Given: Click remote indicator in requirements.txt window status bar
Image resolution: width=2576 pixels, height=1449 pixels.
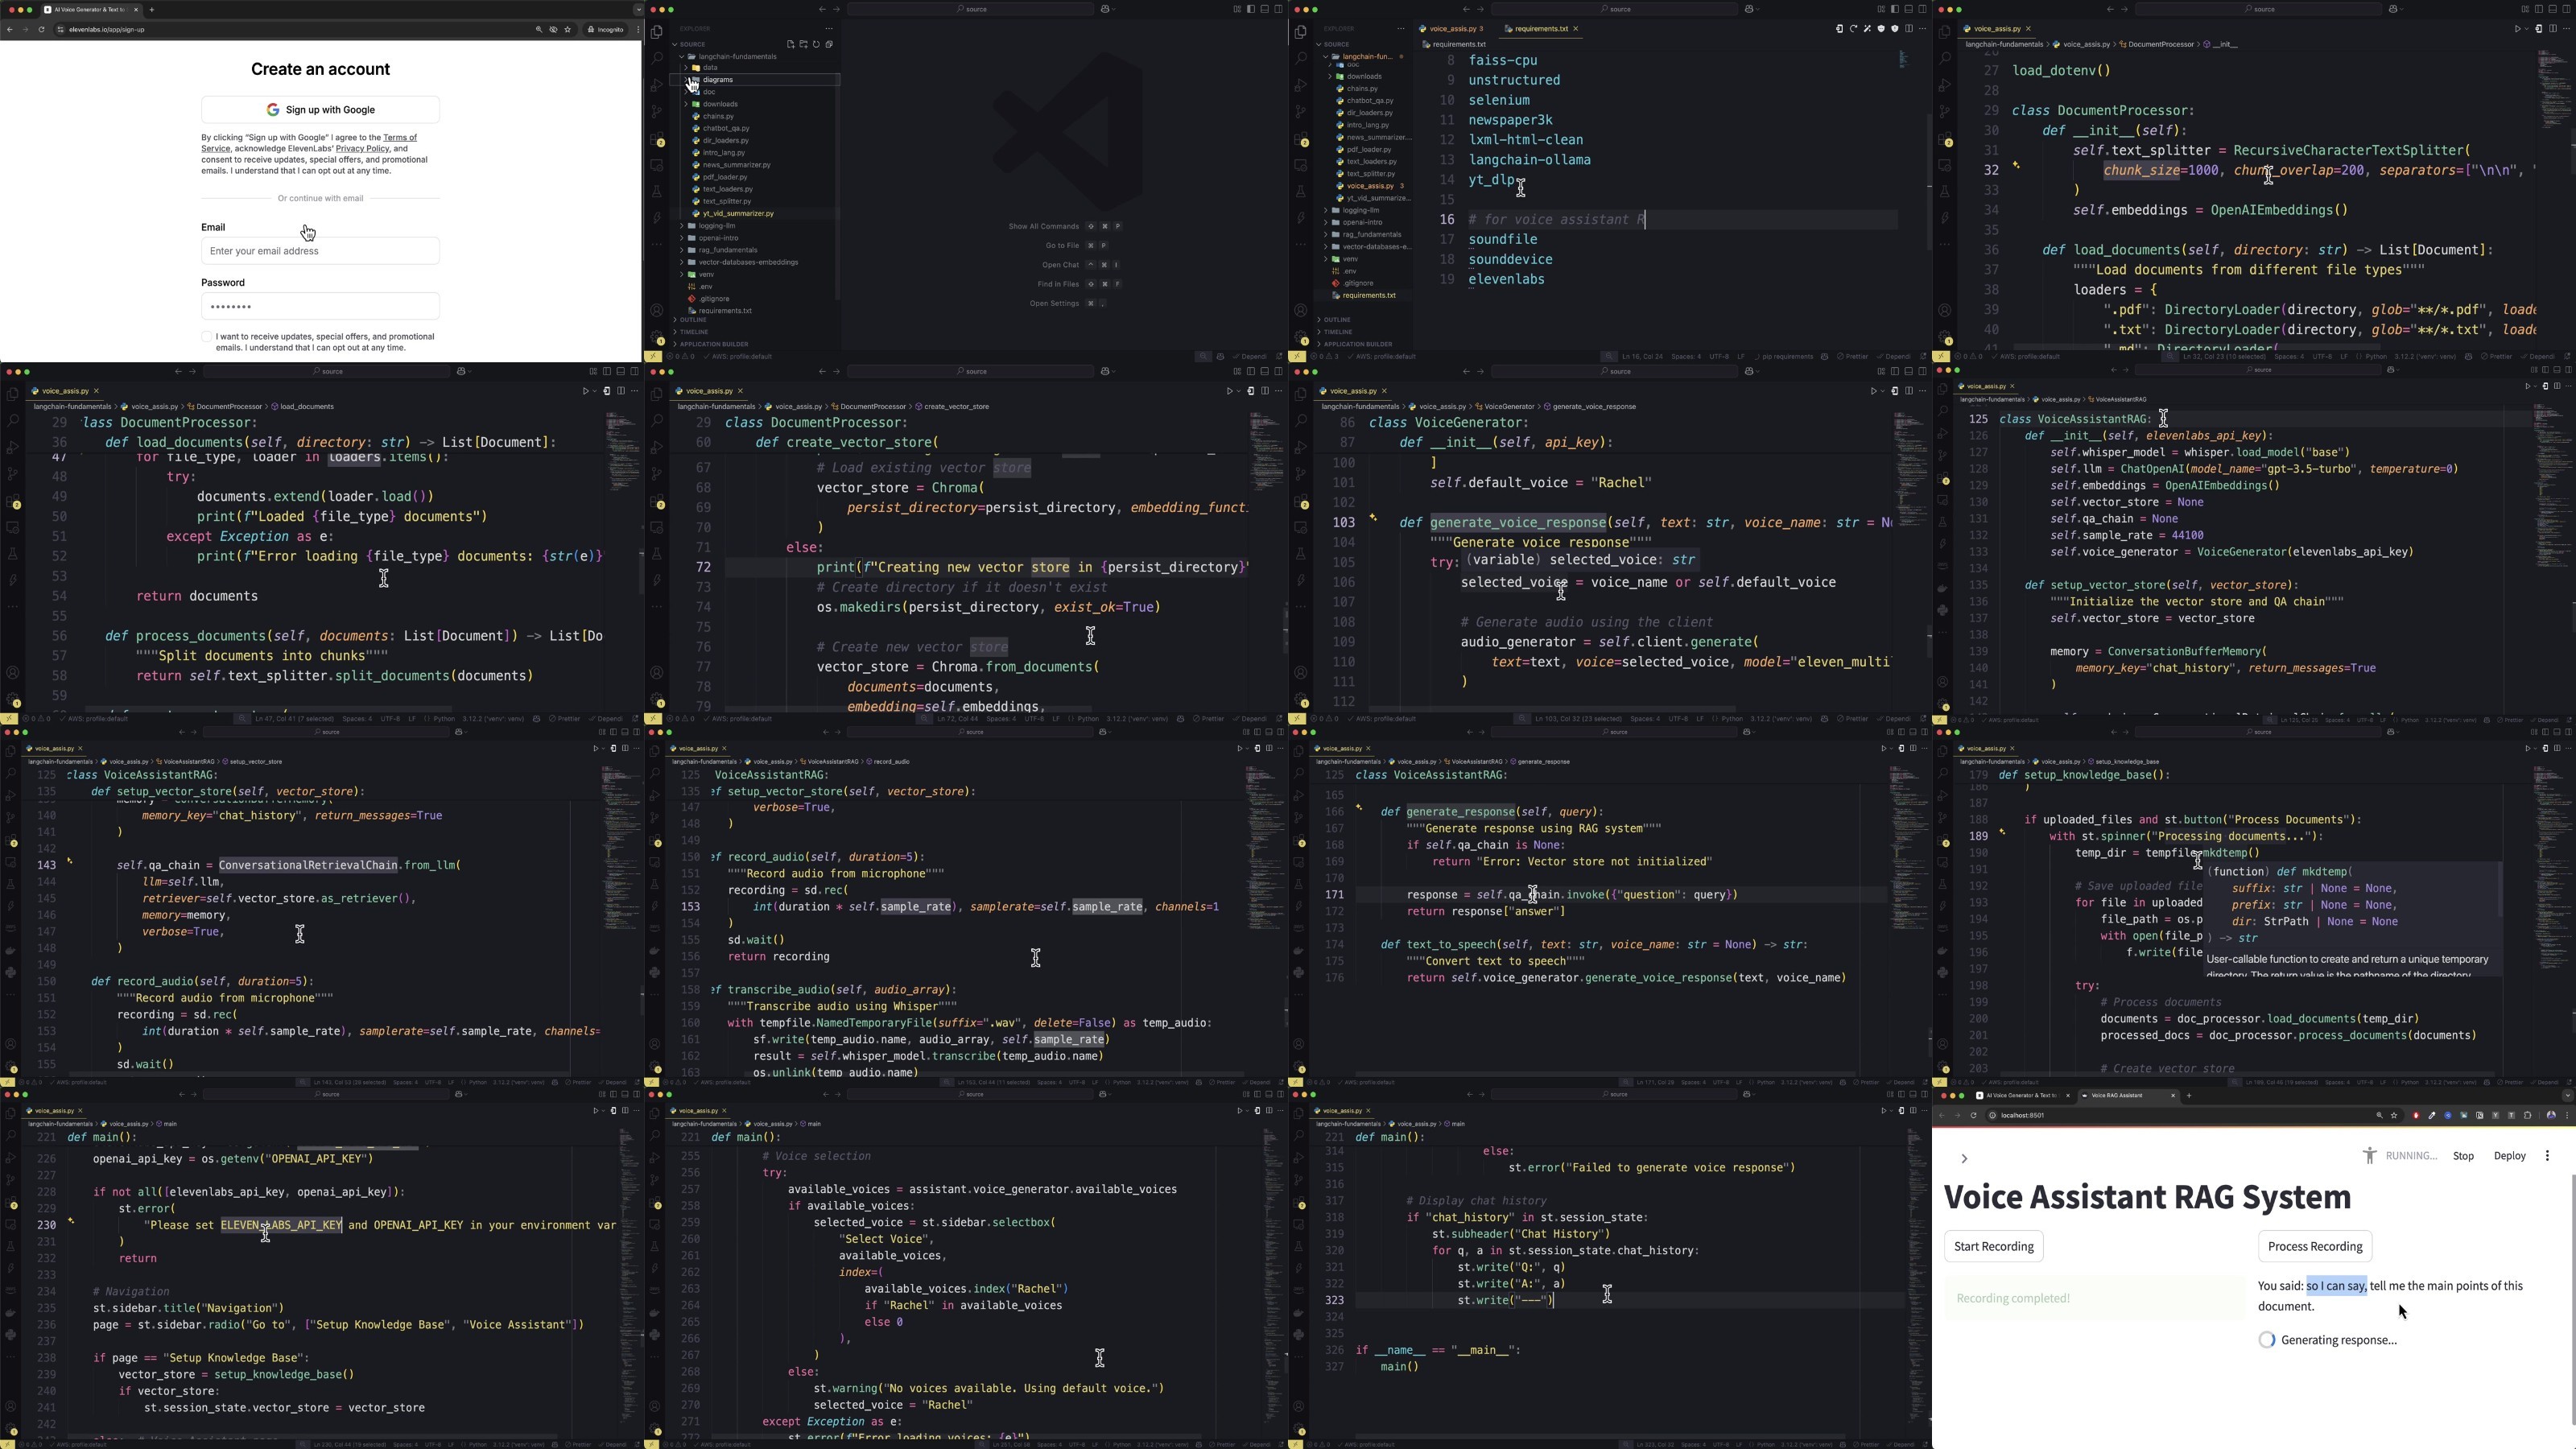Looking at the screenshot, I should tap(1298, 357).
